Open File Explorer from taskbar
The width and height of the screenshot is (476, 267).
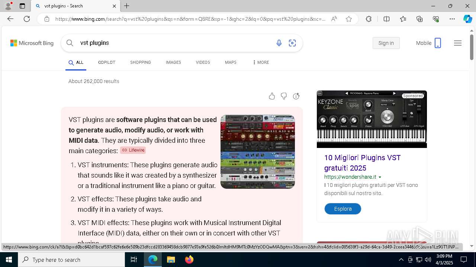click(171, 260)
